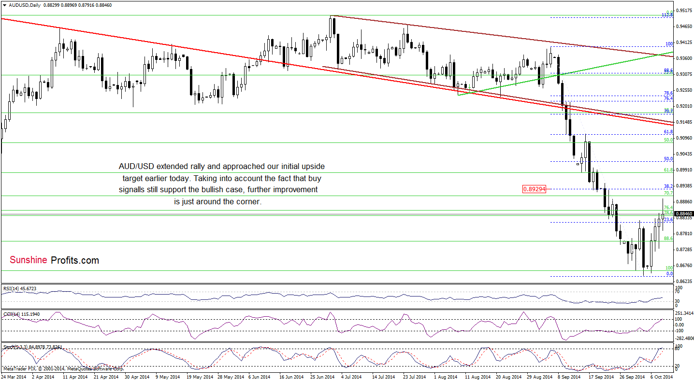Click date label 2 Apr 2014
This screenshot has height=381, width=694.
tap(43, 376)
